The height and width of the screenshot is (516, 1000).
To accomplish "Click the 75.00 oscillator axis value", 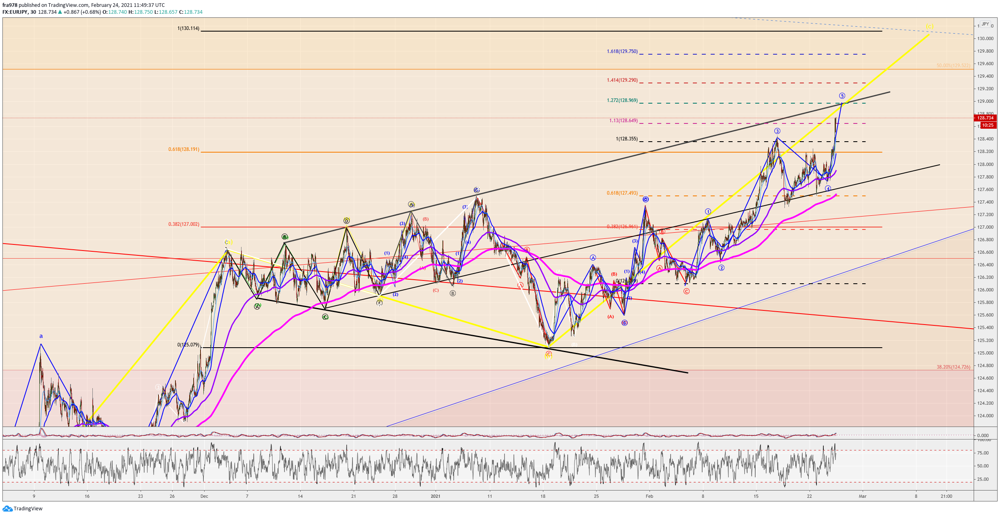I will point(983,453).
